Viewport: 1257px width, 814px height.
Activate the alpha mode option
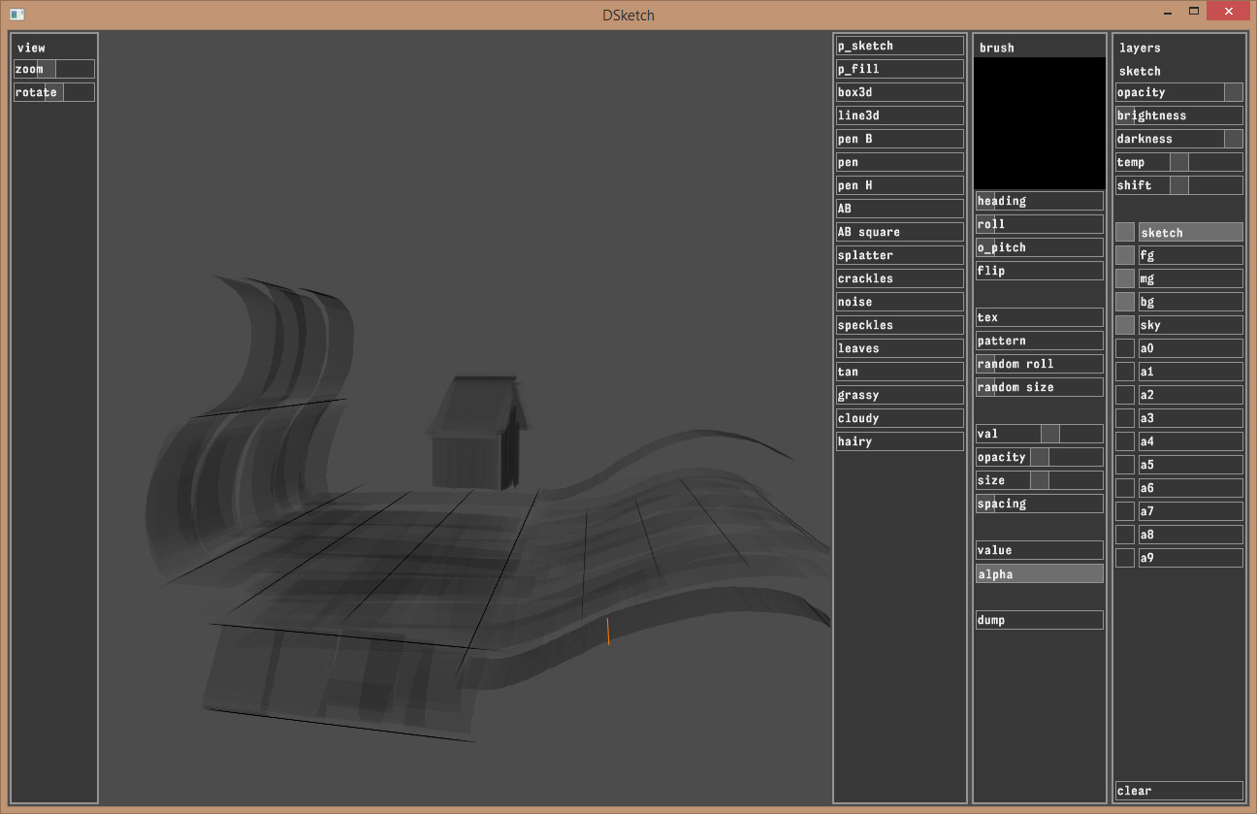[1039, 574]
